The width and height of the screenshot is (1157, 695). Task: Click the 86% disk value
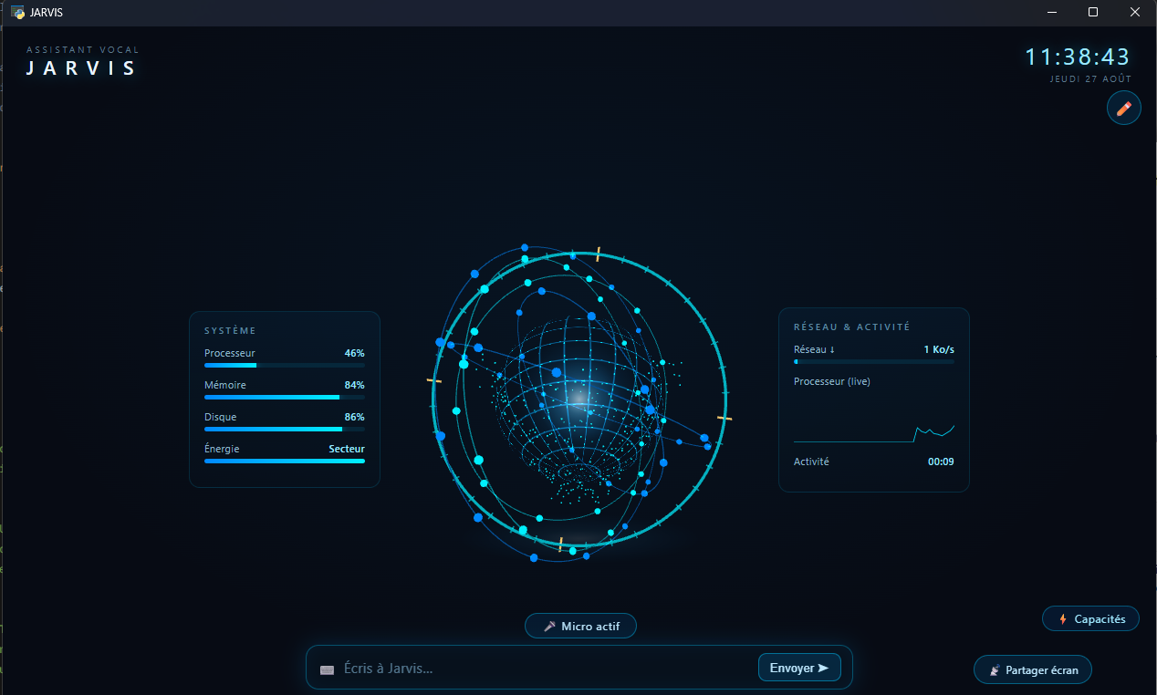[x=354, y=417]
